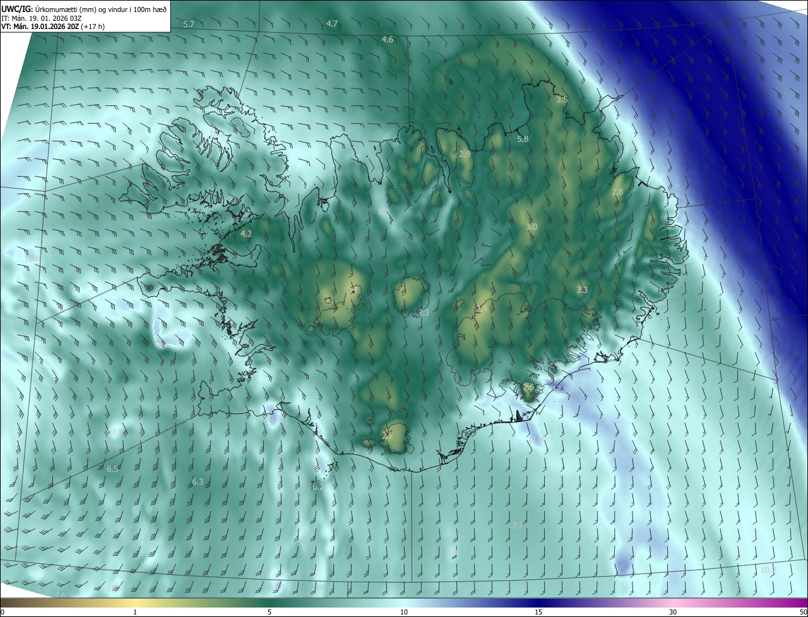Screen dimensions: 808x617
Task: Click the color legend tick label '0'
Action: tap(3, 613)
